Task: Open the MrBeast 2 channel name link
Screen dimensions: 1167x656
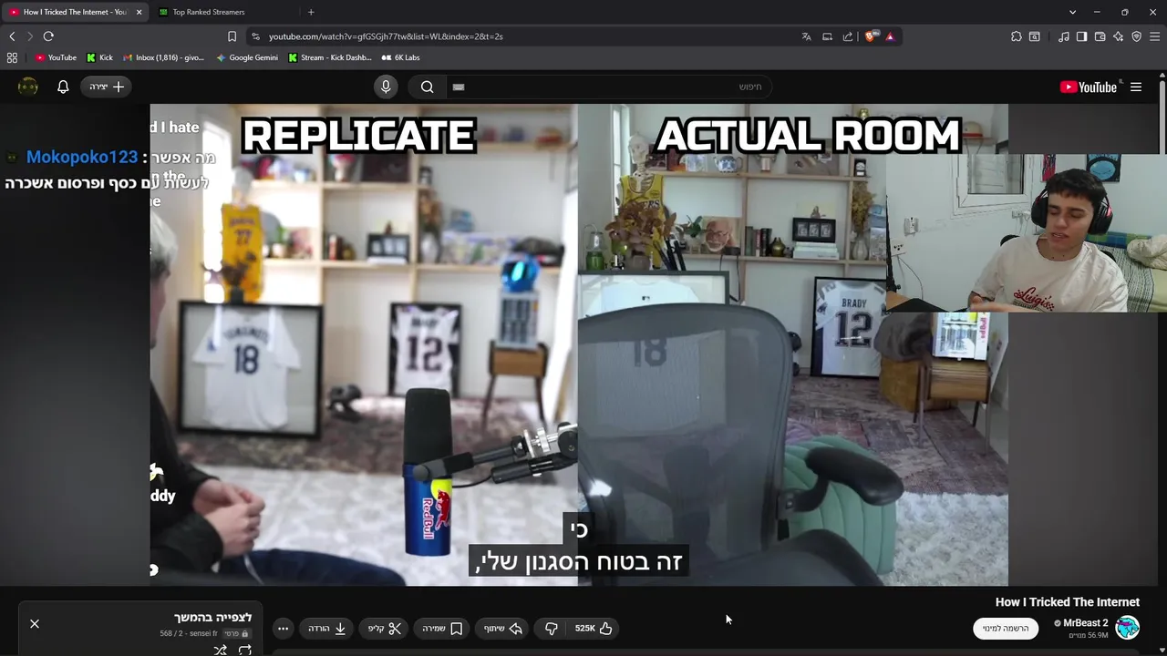Action: (1085, 623)
